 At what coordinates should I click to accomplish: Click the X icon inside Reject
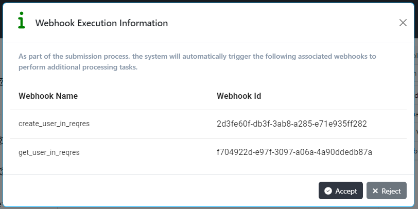[x=375, y=191]
